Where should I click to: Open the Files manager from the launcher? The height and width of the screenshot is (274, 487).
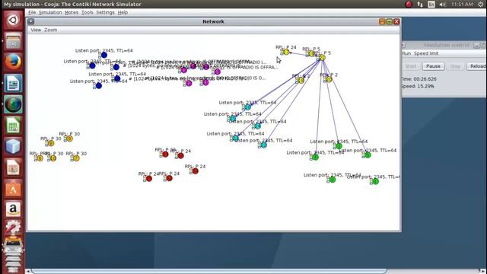pyautogui.click(x=13, y=40)
